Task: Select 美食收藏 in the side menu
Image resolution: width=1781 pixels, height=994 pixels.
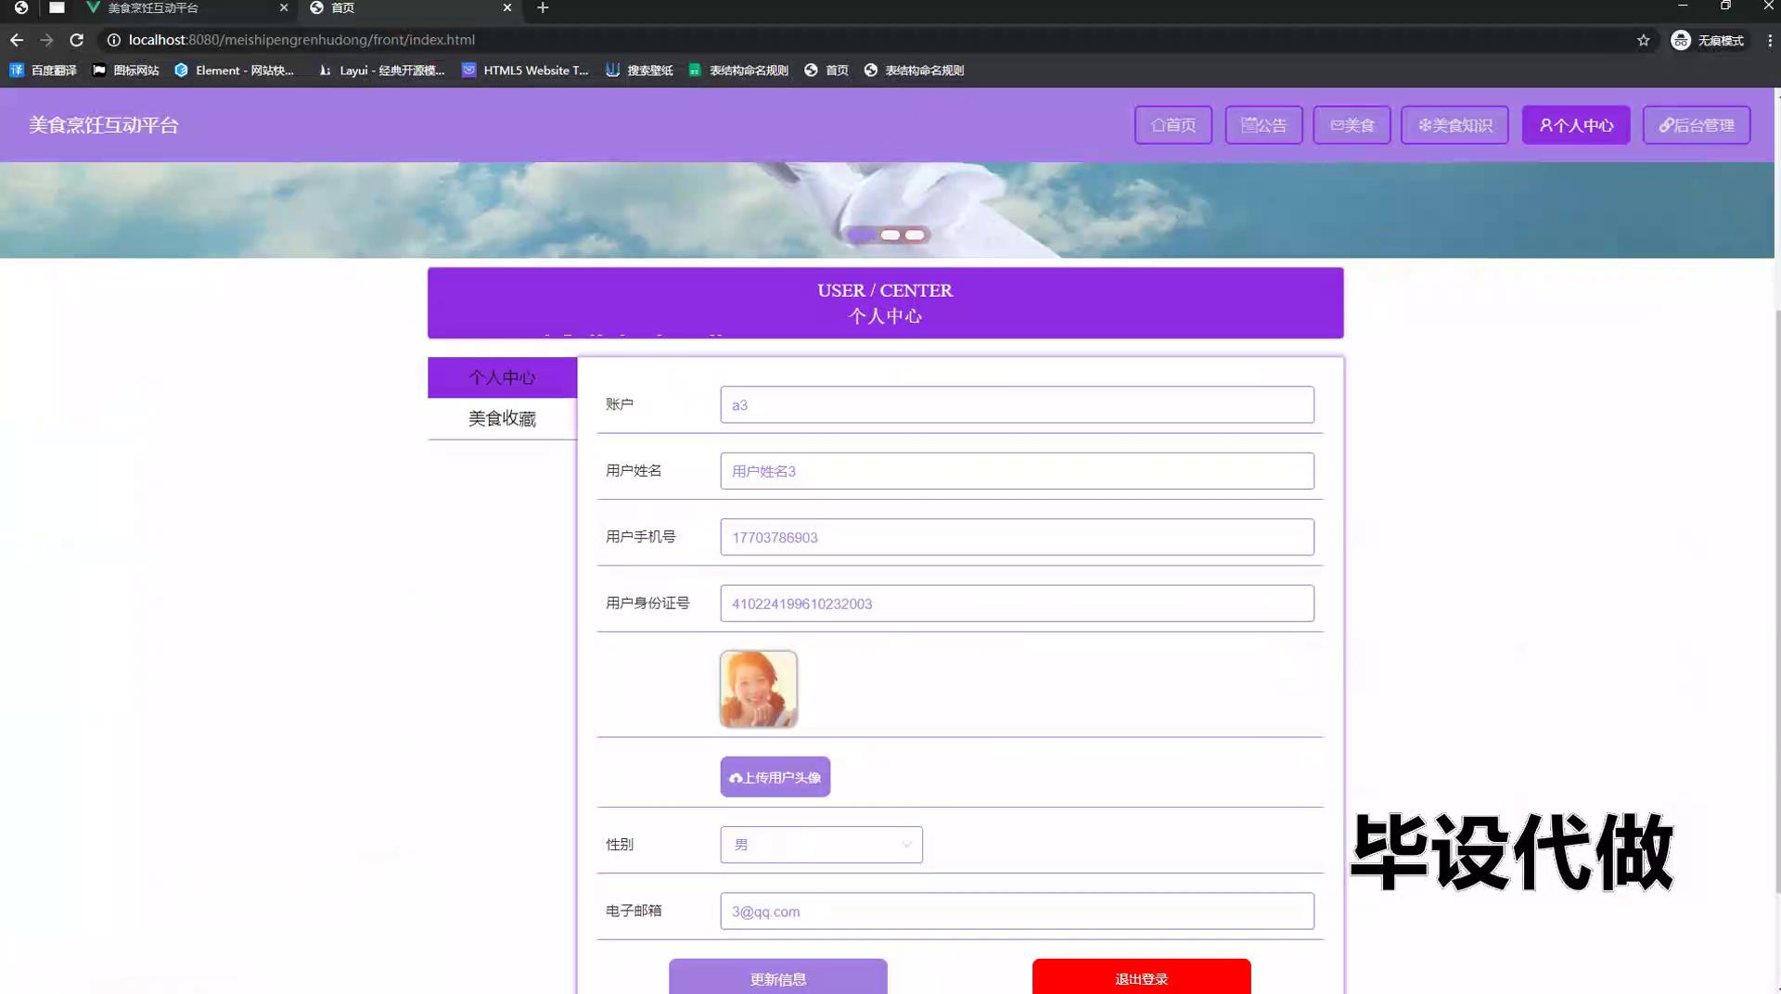Action: (502, 419)
